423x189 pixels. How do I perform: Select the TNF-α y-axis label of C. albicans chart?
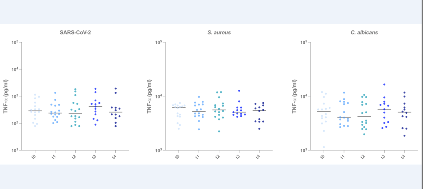pyautogui.click(x=294, y=97)
